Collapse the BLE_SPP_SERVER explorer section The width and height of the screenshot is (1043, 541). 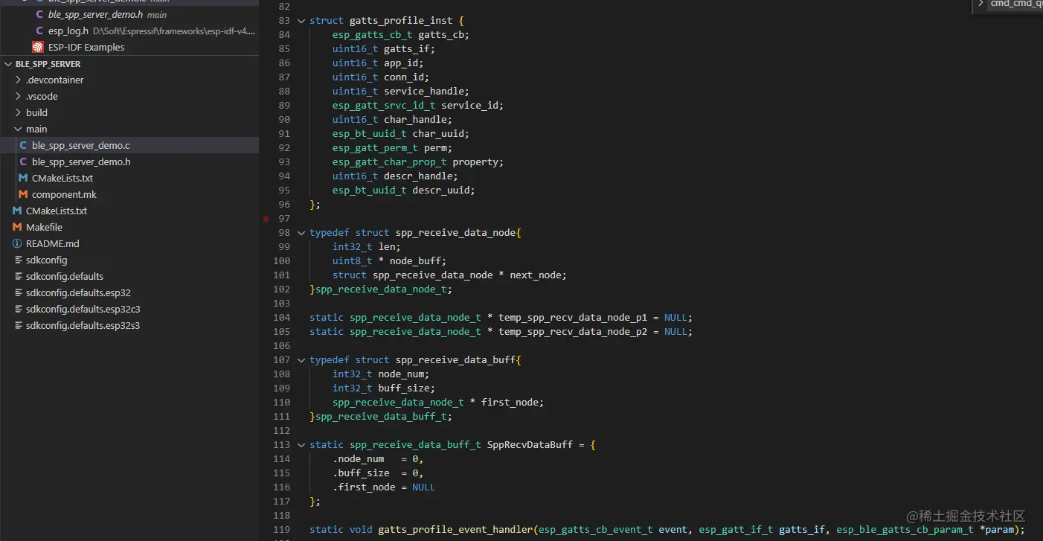8,64
